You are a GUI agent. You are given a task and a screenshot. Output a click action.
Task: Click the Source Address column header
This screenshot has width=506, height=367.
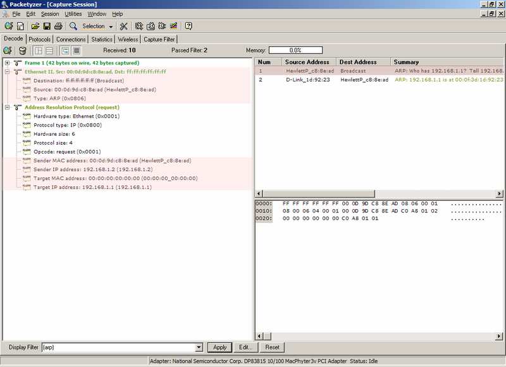click(309, 62)
